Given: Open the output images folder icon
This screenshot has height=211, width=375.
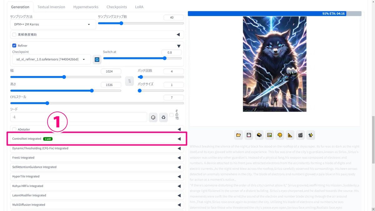Looking at the screenshot, I should pyautogui.click(x=238, y=135).
